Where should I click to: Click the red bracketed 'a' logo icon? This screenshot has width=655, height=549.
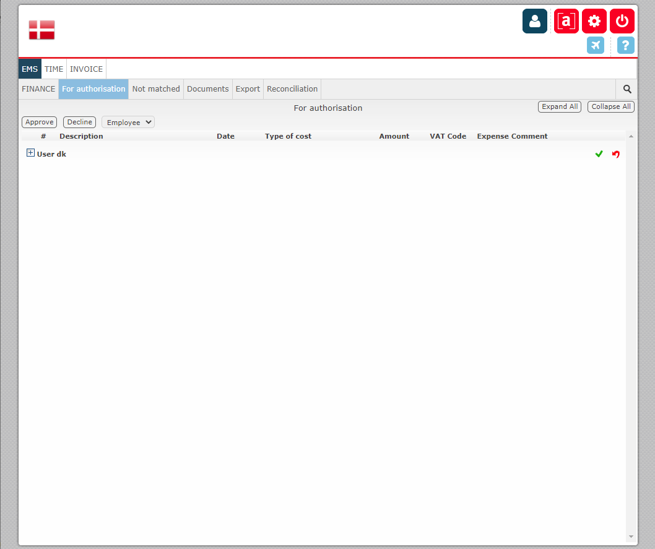[566, 20]
